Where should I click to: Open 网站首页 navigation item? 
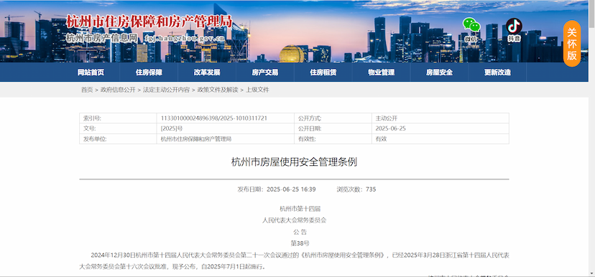[x=91, y=72]
